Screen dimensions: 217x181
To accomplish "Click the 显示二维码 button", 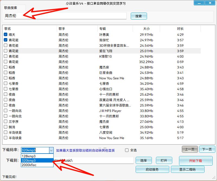I will coord(187,169).
